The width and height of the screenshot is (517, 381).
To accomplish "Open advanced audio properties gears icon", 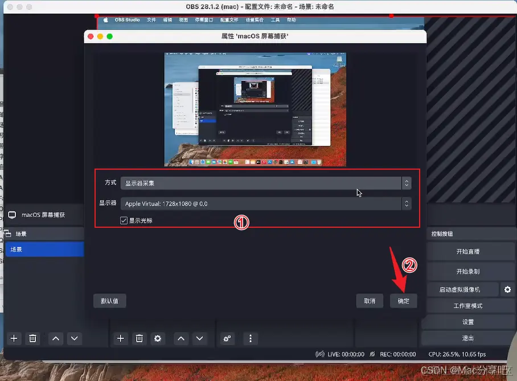I will tap(227, 338).
